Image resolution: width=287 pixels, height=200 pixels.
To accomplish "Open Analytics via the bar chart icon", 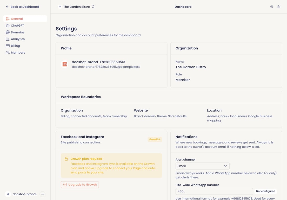I will pos(8,39).
